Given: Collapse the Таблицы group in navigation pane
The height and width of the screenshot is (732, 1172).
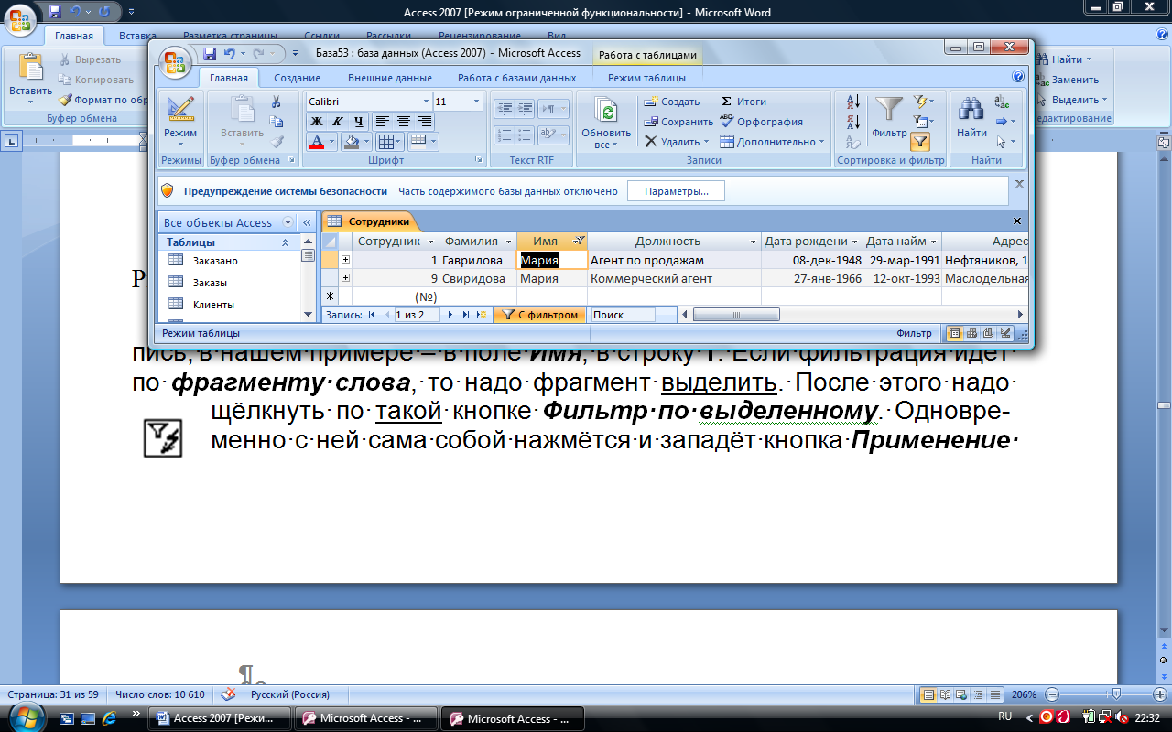Looking at the screenshot, I should click(285, 242).
